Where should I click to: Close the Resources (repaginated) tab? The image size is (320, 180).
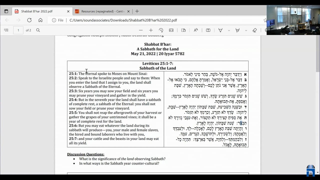click(128, 11)
